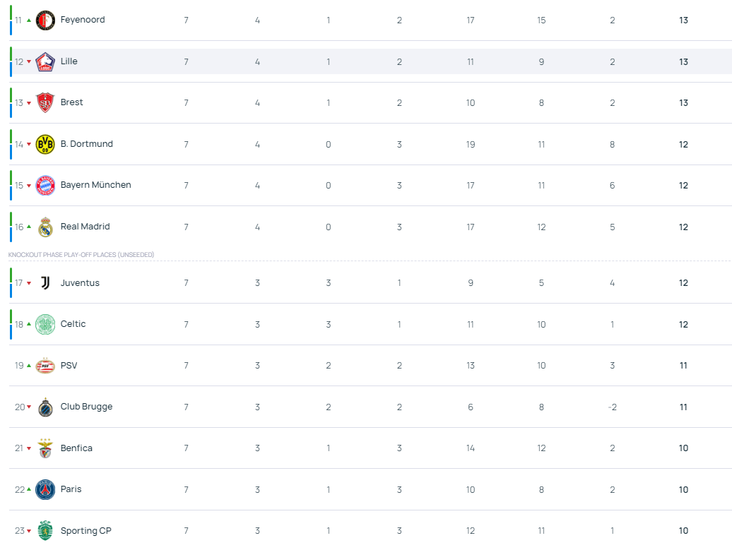This screenshot has width=732, height=550.
Task: Select the Club Brugge team name
Action: [x=86, y=406]
